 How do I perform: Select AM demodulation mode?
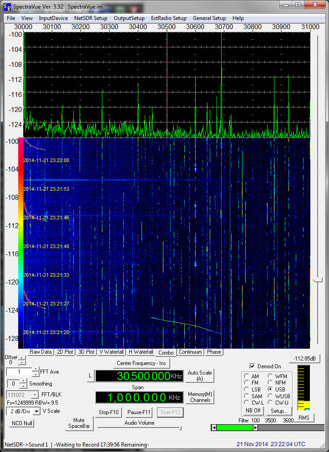pyautogui.click(x=246, y=376)
